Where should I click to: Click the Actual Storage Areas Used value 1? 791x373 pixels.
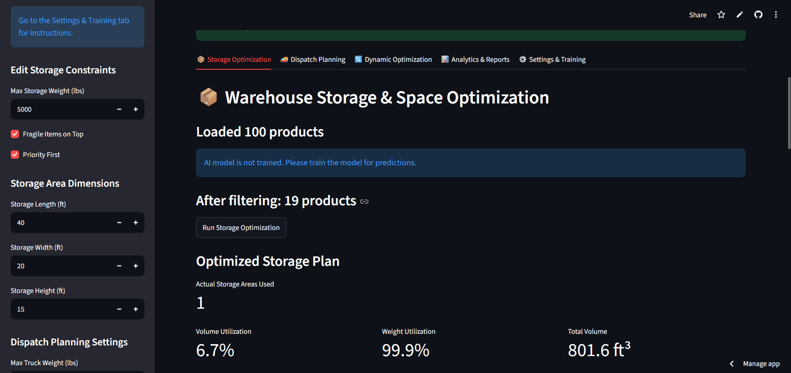[x=201, y=303]
